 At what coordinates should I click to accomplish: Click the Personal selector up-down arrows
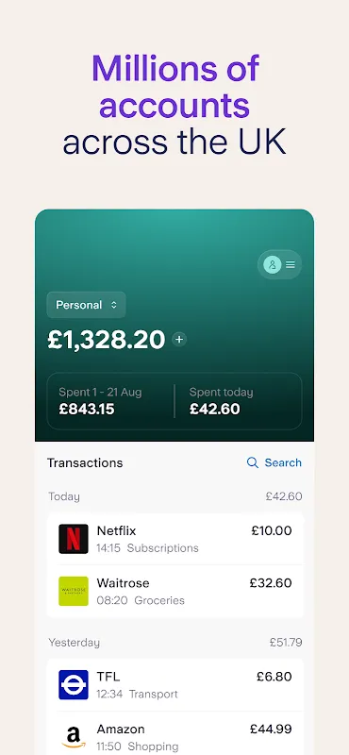pyautogui.click(x=113, y=305)
